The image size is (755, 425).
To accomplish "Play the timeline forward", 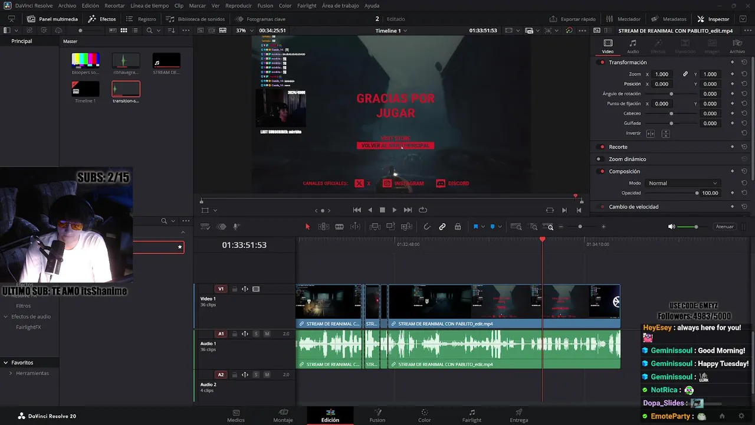I will pos(395,210).
